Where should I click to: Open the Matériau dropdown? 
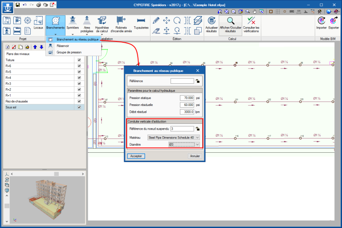click(173, 138)
